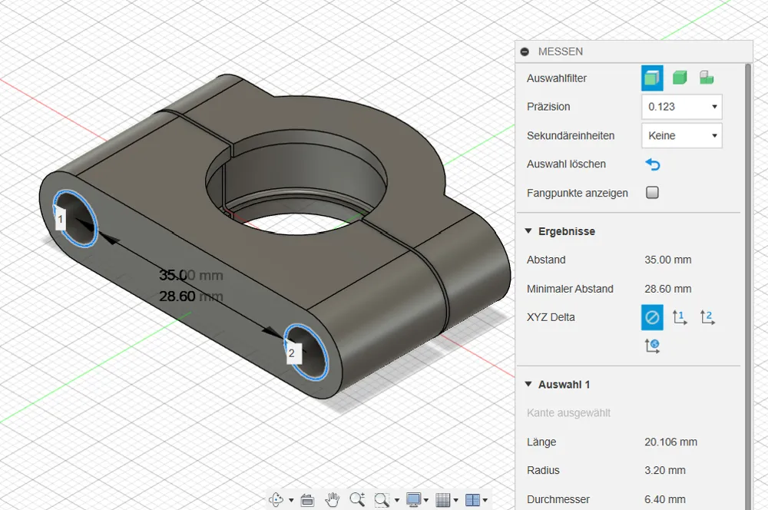768x510 pixels.
Task: Collapse the MESSEN dialog with minus icon
Action: point(525,51)
